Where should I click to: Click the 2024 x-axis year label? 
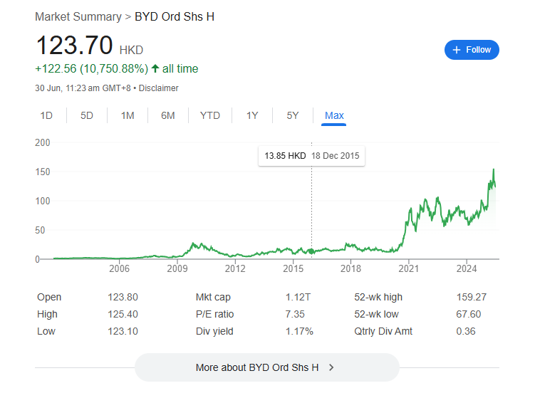(x=467, y=268)
